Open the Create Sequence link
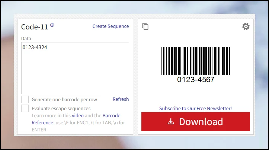Viewport: 269px width, 150px height. [111, 26]
